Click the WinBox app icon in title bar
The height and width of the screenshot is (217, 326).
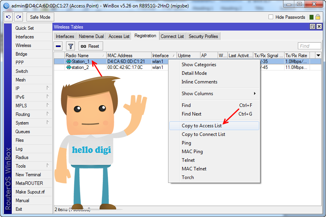[6, 5]
